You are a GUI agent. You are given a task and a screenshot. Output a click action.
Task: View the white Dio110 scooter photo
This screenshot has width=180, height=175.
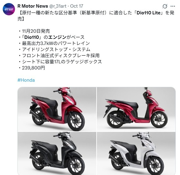click(x=136, y=153)
